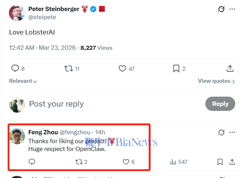This screenshot has width=242, height=178.
Task: Repost Feng Zhou's reply
Action: [79, 162]
